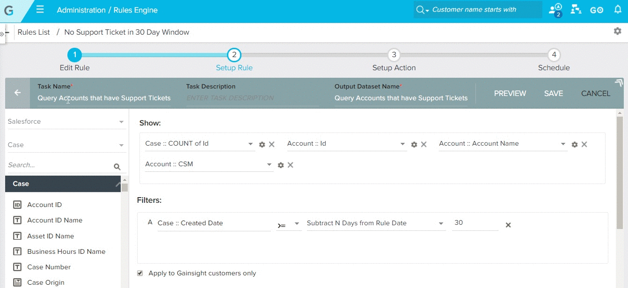This screenshot has width=628, height=288.
Task: Click Rules List breadcrumb link
Action: point(34,32)
